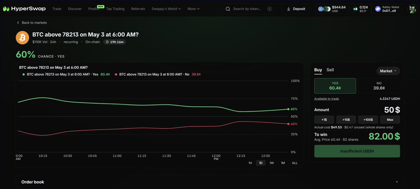
Task: Click the slash shortcut key badge
Action: coord(269,9)
